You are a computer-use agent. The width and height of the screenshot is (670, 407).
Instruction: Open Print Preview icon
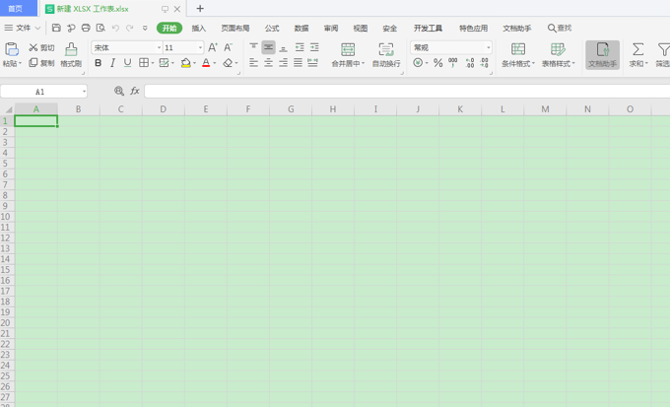(x=100, y=28)
